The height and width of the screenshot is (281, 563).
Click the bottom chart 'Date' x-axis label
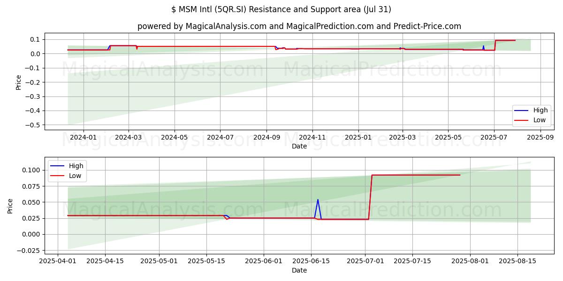299,270
